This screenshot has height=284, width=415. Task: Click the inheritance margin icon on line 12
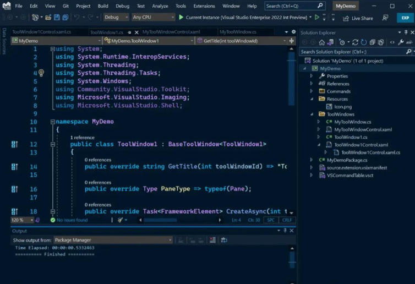tap(14, 144)
